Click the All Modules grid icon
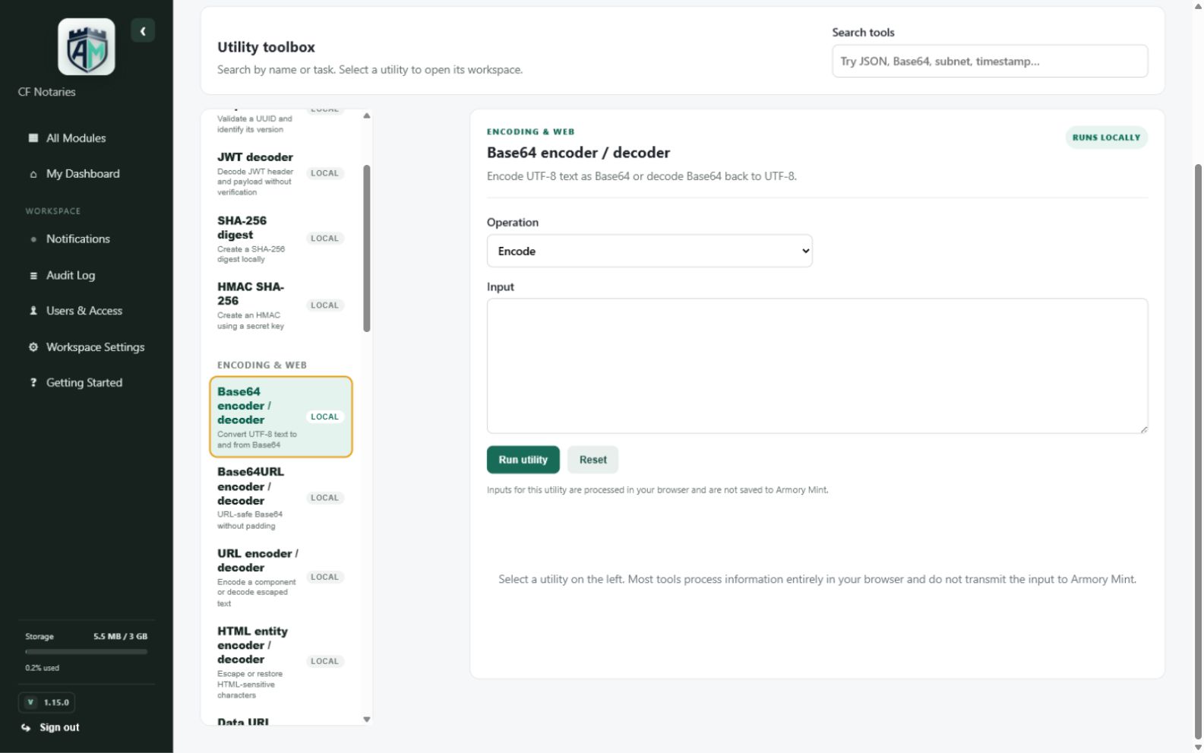Viewport: 1204px width, 753px height. click(x=33, y=138)
